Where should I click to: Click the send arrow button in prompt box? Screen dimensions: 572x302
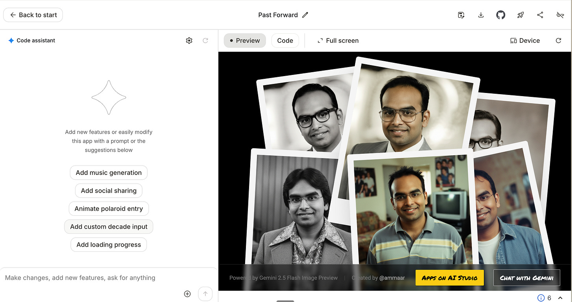click(x=205, y=294)
